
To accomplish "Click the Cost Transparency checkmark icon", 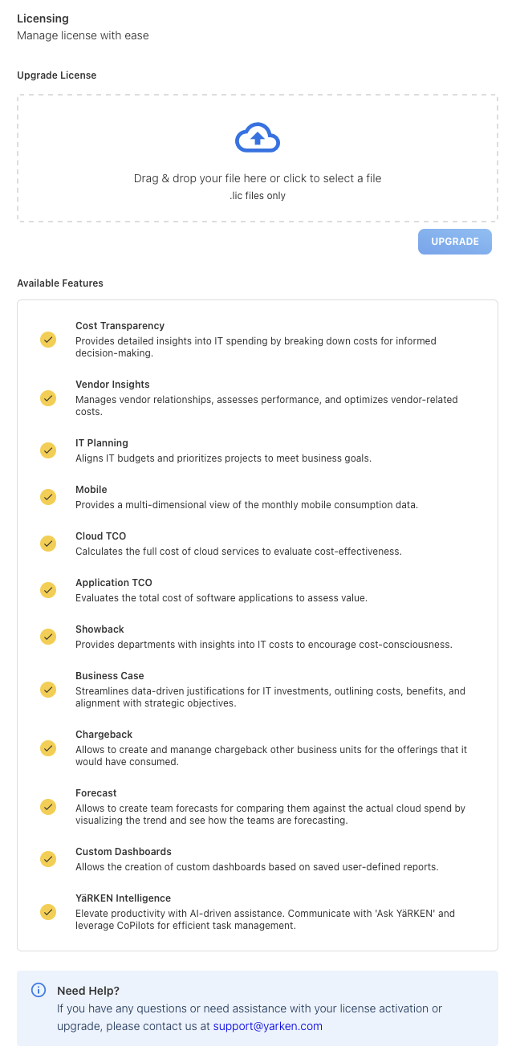I will coord(48,340).
